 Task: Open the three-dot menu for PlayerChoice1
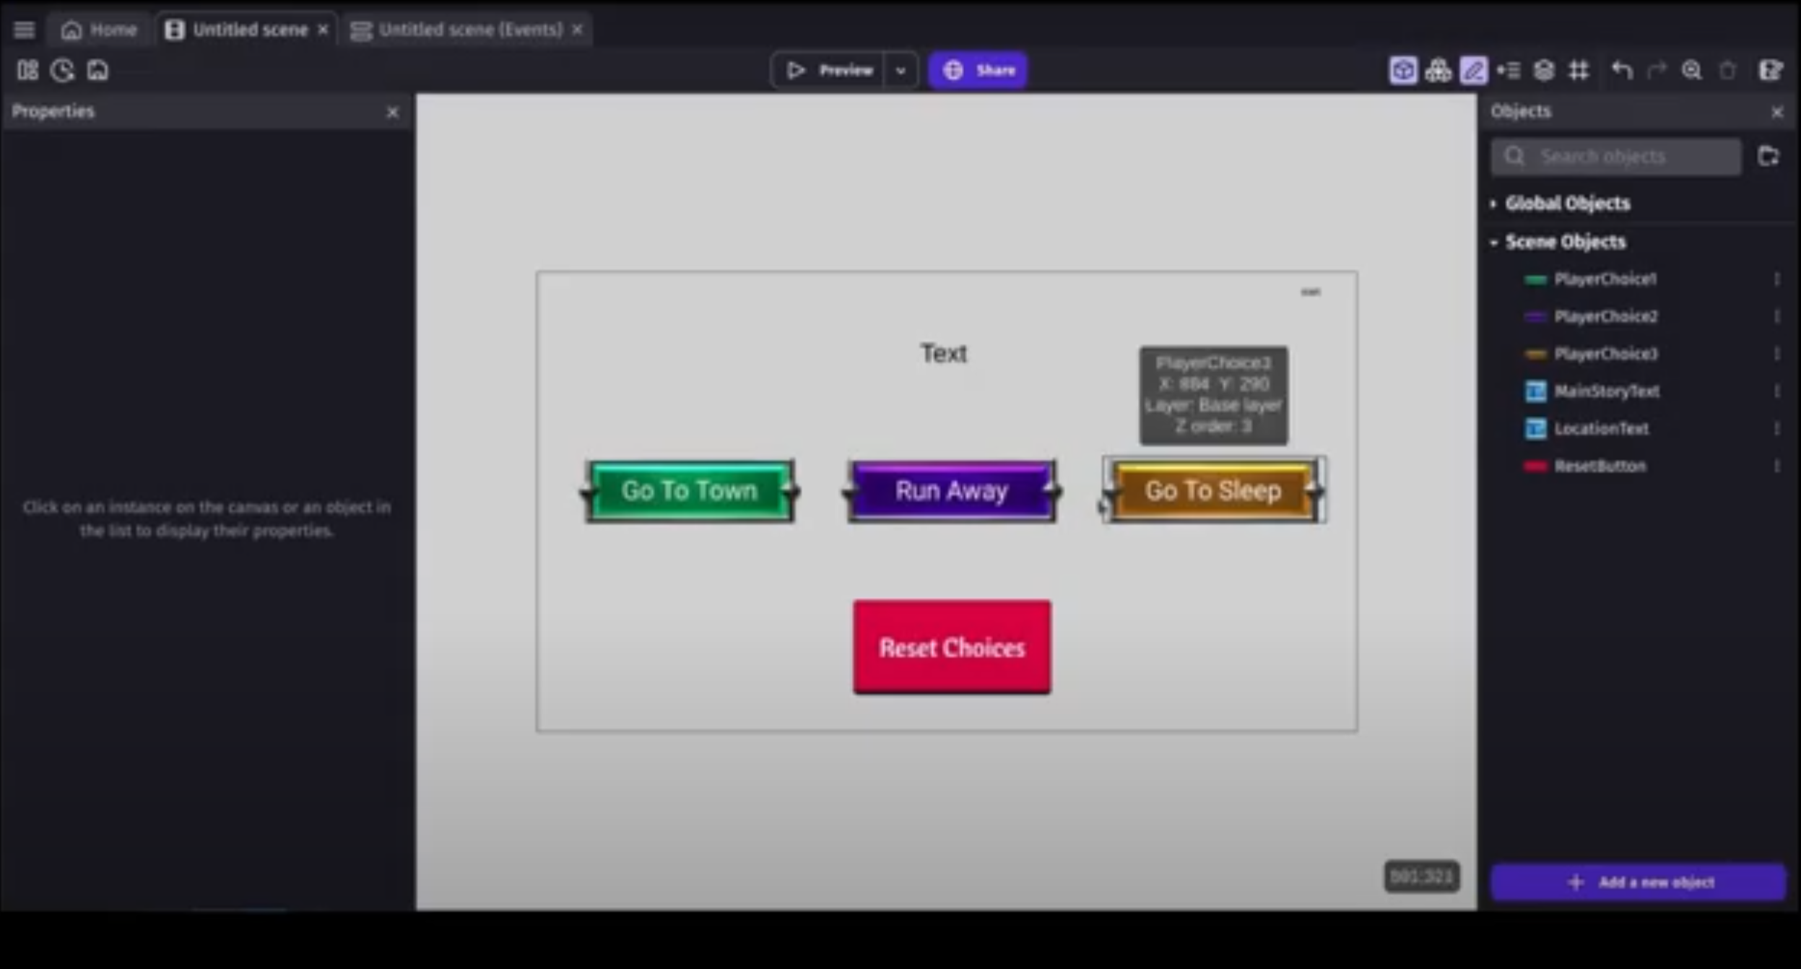tap(1776, 279)
